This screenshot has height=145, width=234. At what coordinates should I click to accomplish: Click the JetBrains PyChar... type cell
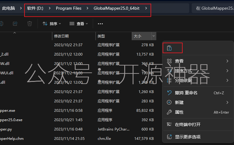pos(113,129)
